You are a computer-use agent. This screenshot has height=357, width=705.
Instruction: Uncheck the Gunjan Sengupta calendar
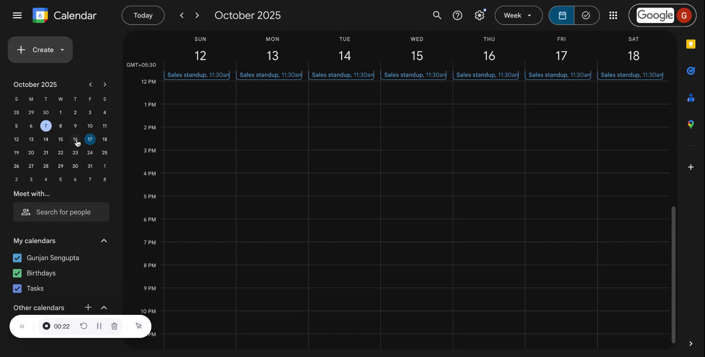point(17,258)
